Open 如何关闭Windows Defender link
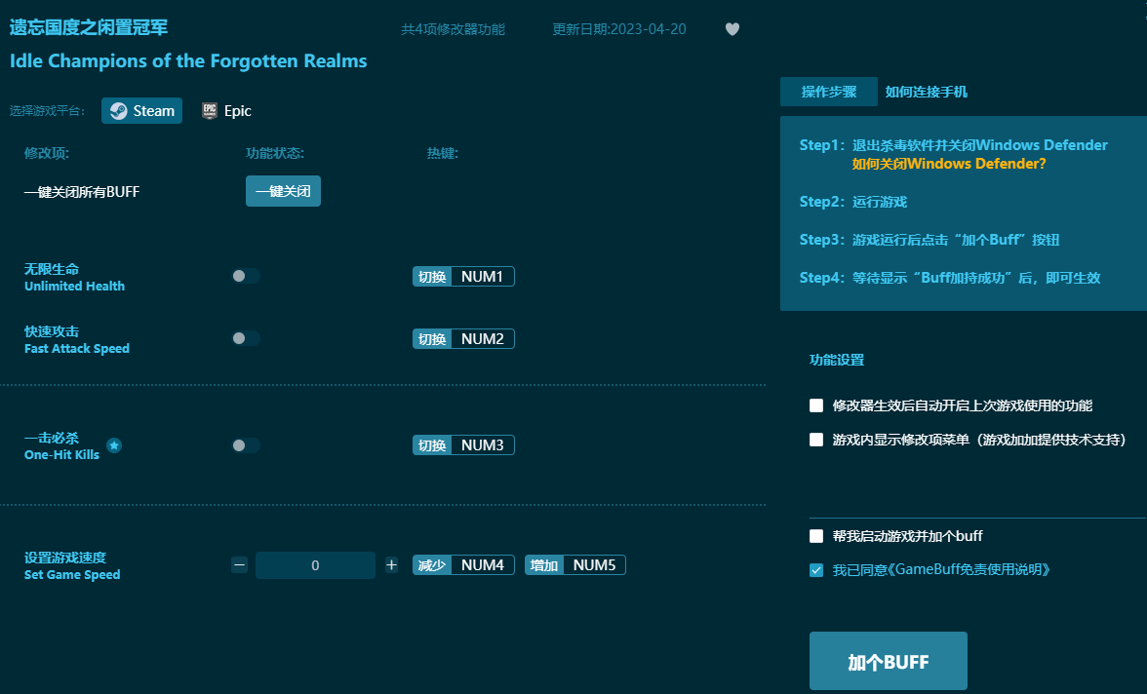This screenshot has height=694, width=1147. [949, 164]
